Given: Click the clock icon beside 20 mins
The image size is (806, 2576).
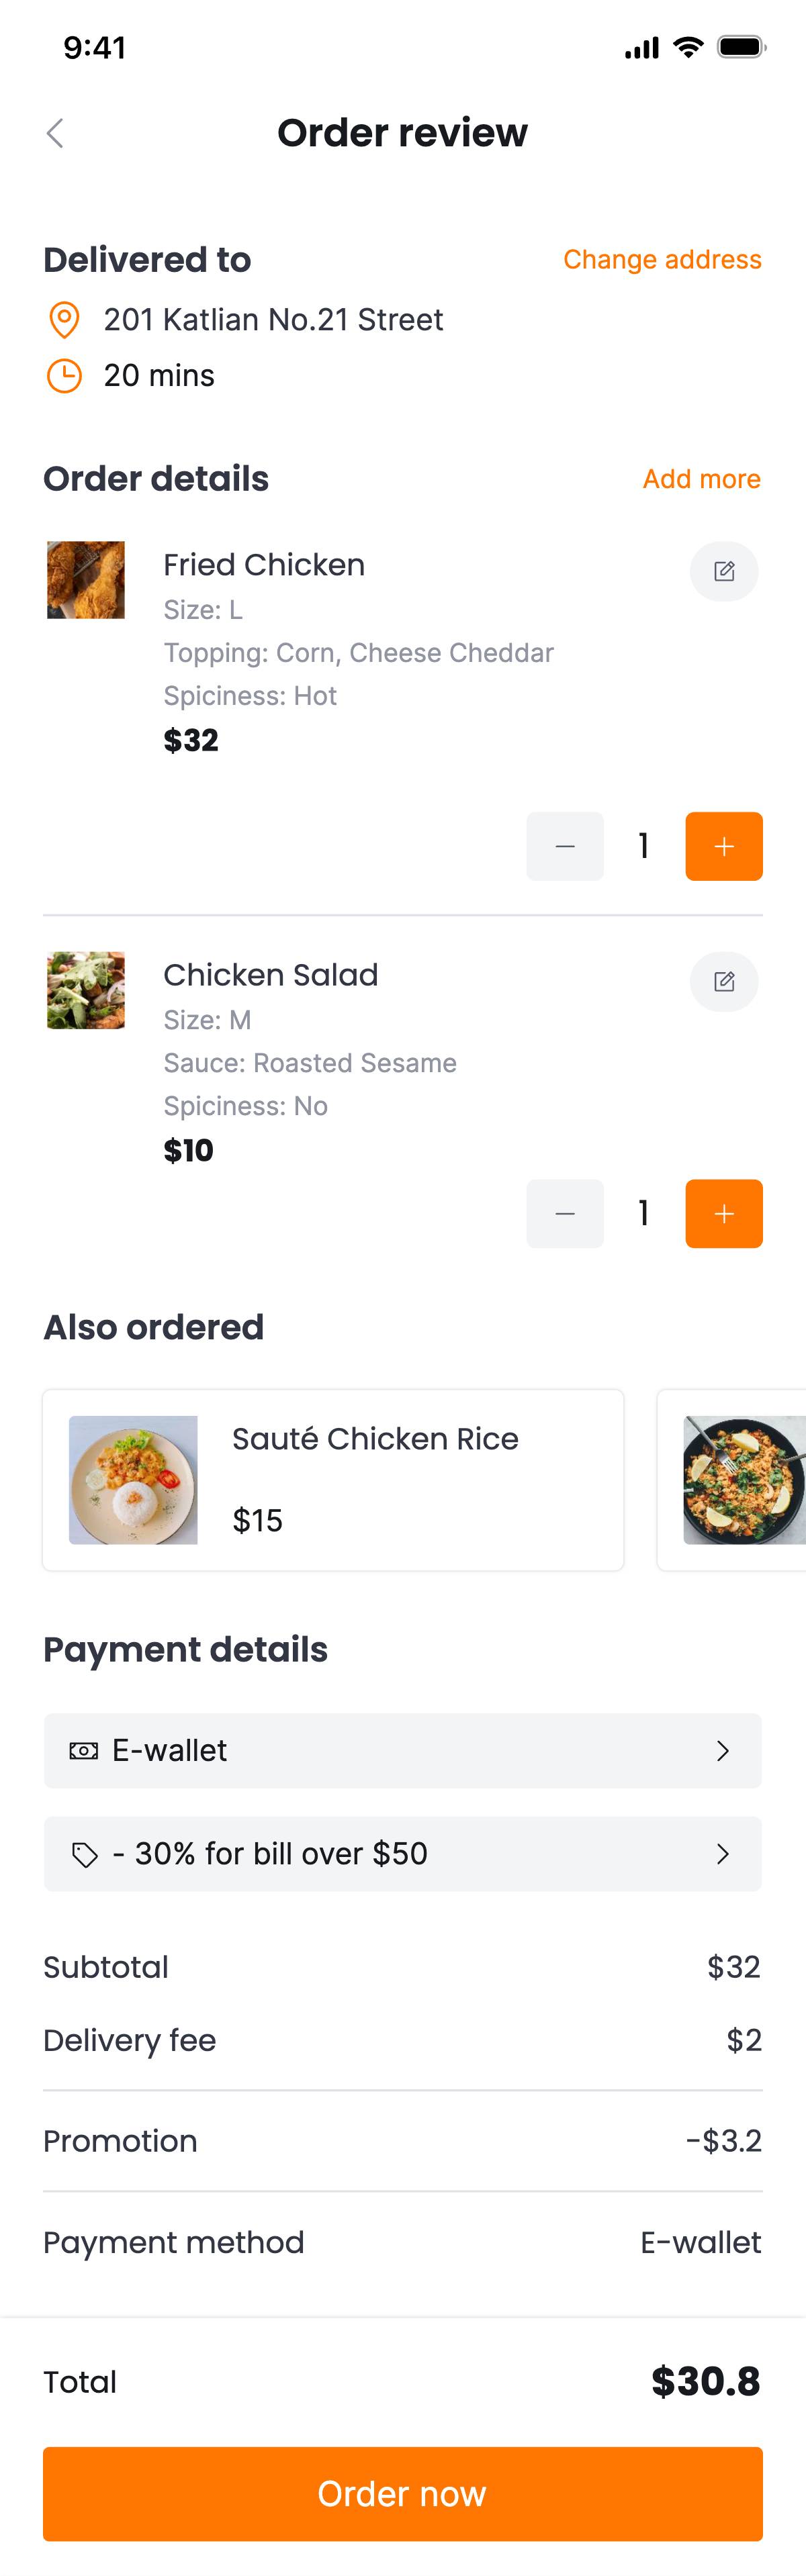Looking at the screenshot, I should (x=64, y=376).
